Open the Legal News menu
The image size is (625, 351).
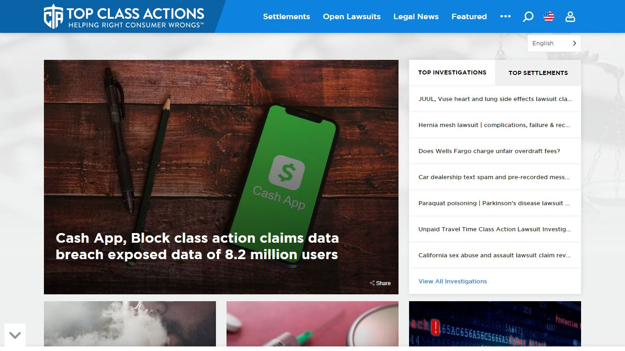[416, 16]
